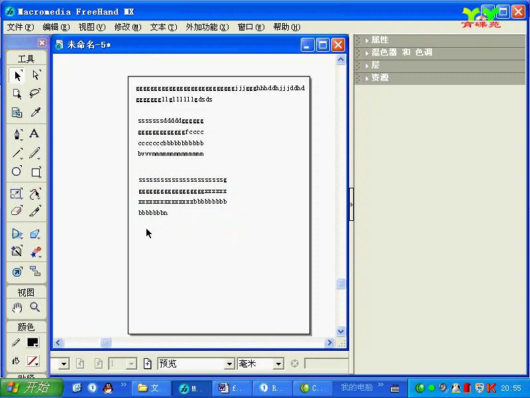
Task: Click the add page icon
Action: [147, 364]
